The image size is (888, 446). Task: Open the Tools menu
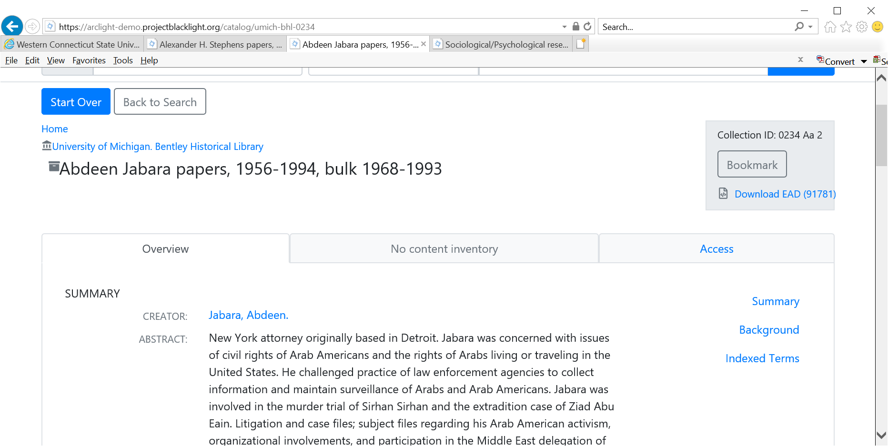tap(122, 60)
